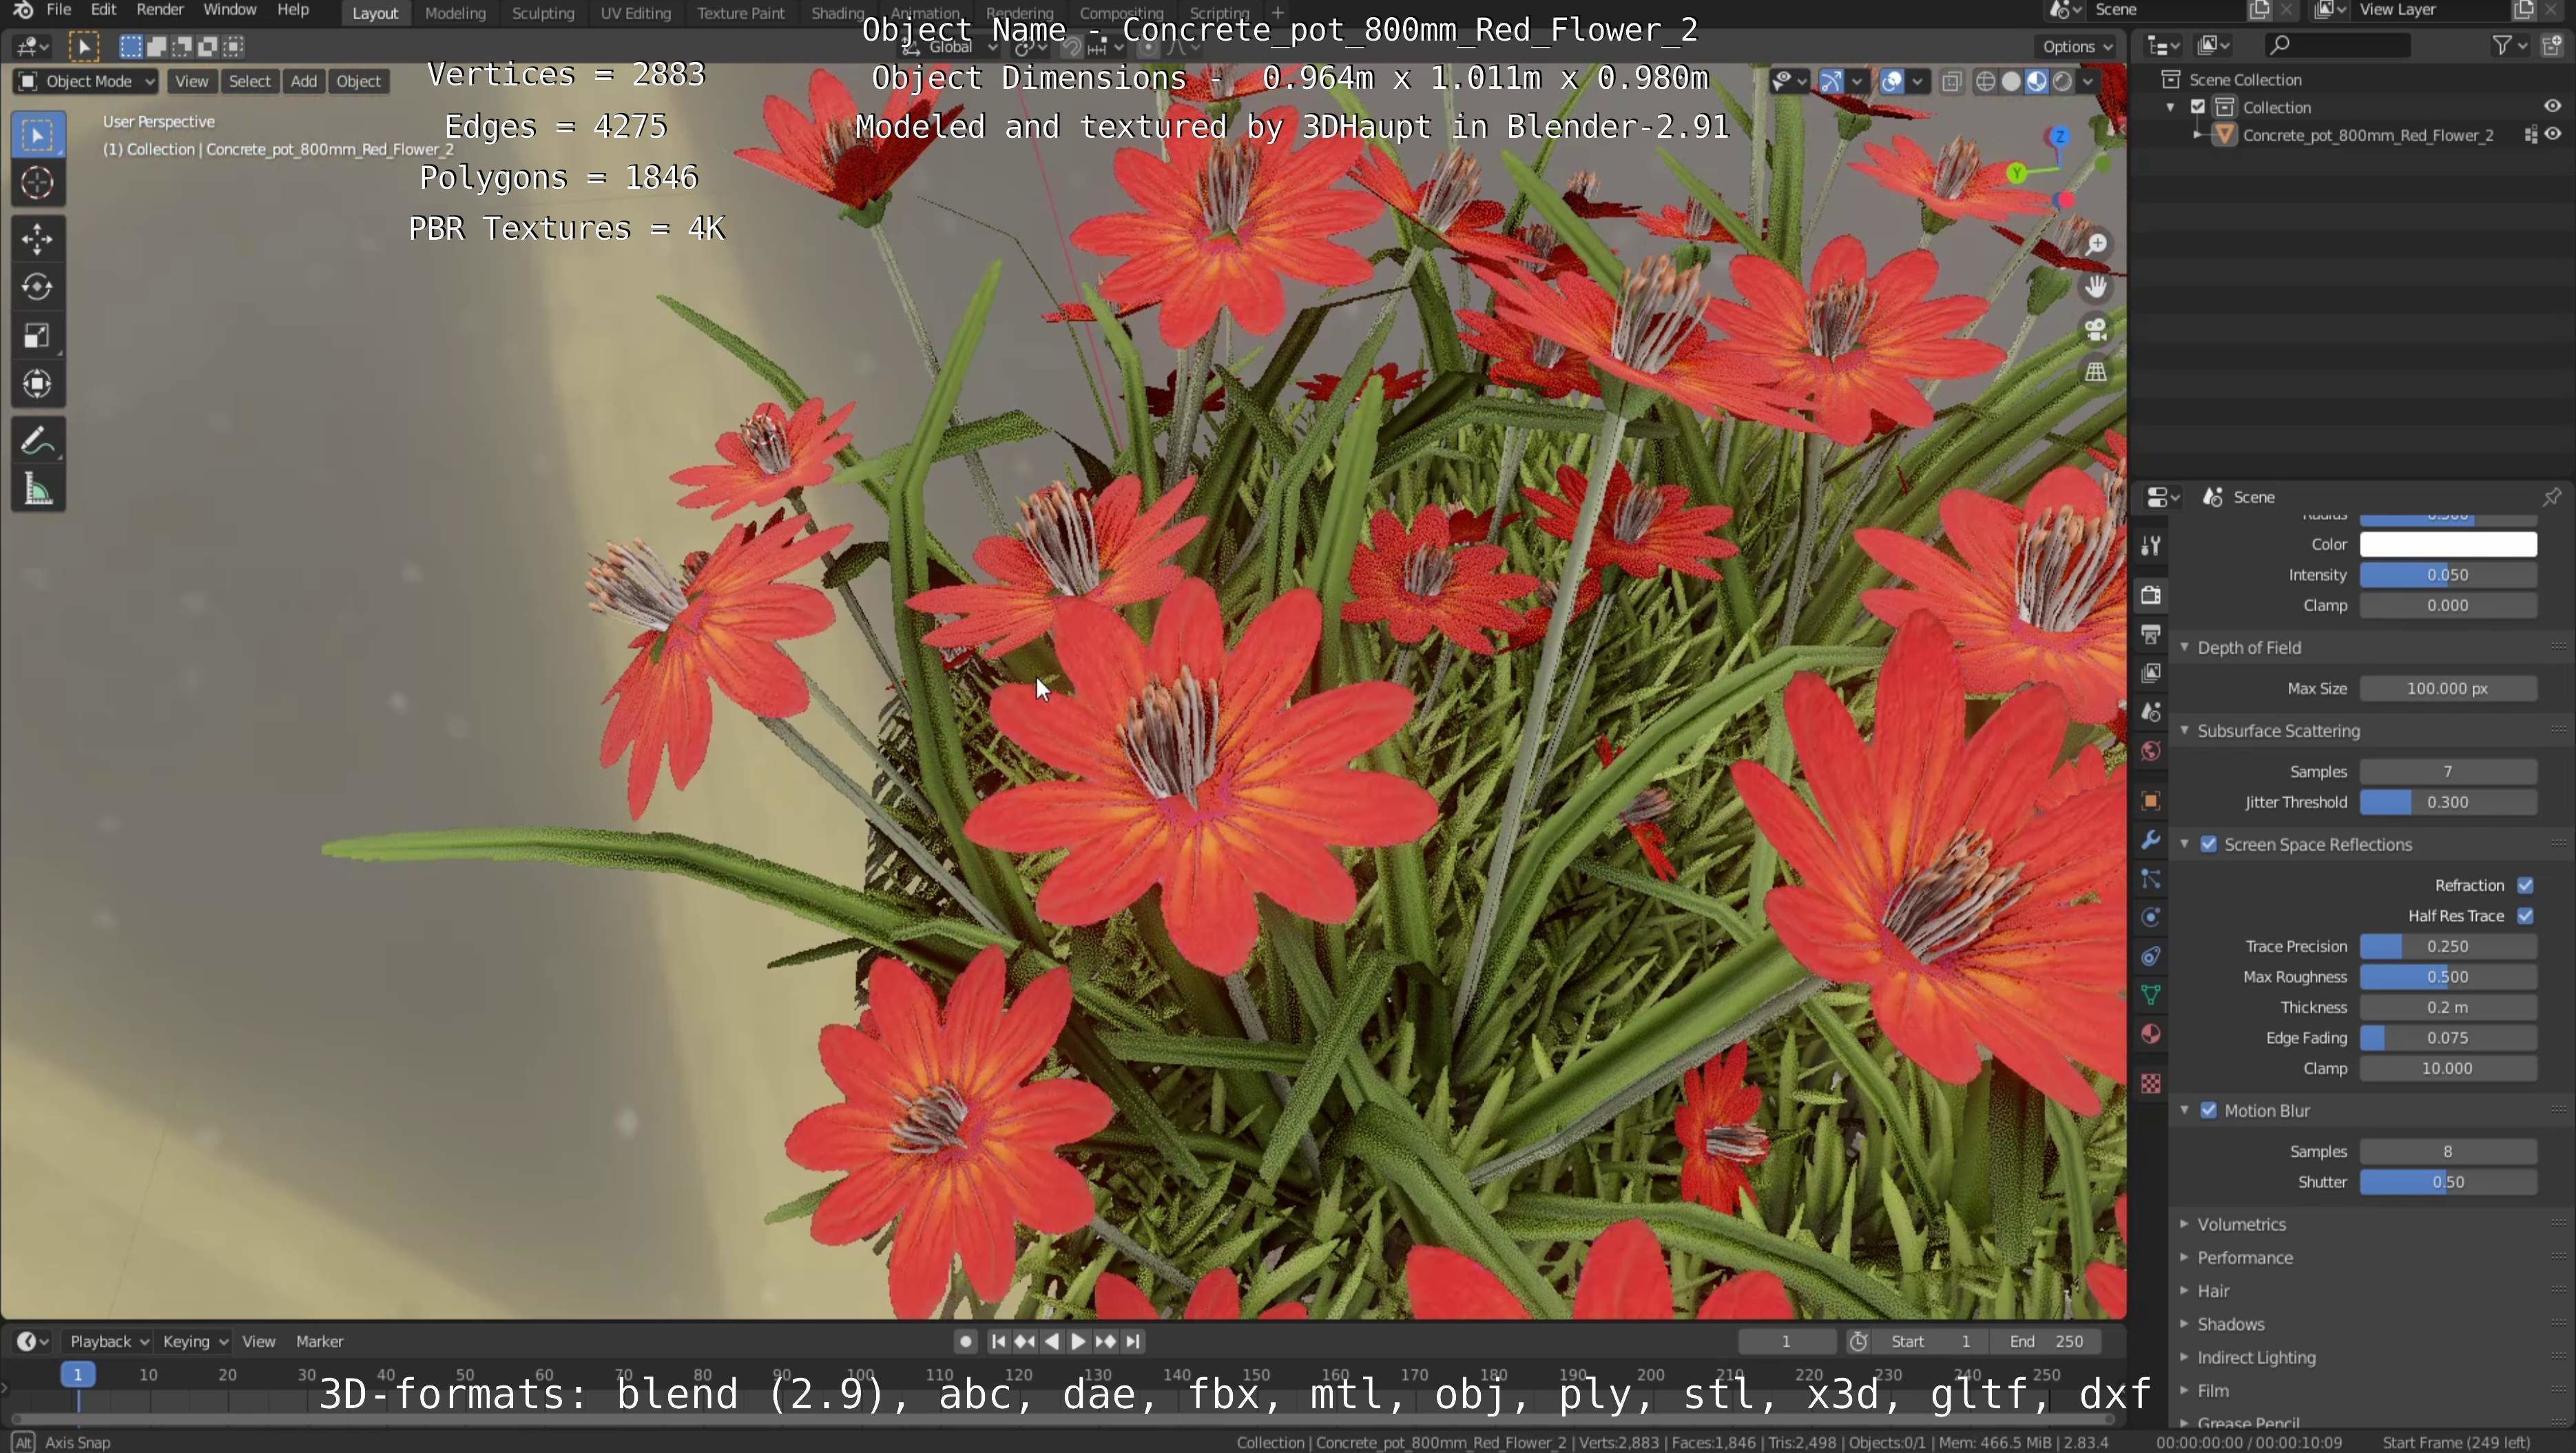Toggle the Motion Blur checkbox

pyautogui.click(x=2209, y=1110)
